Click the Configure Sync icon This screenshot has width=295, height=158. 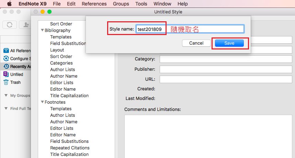(6, 58)
